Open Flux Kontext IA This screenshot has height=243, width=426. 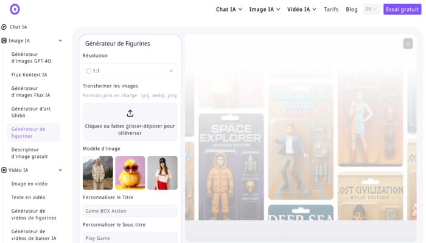29,75
